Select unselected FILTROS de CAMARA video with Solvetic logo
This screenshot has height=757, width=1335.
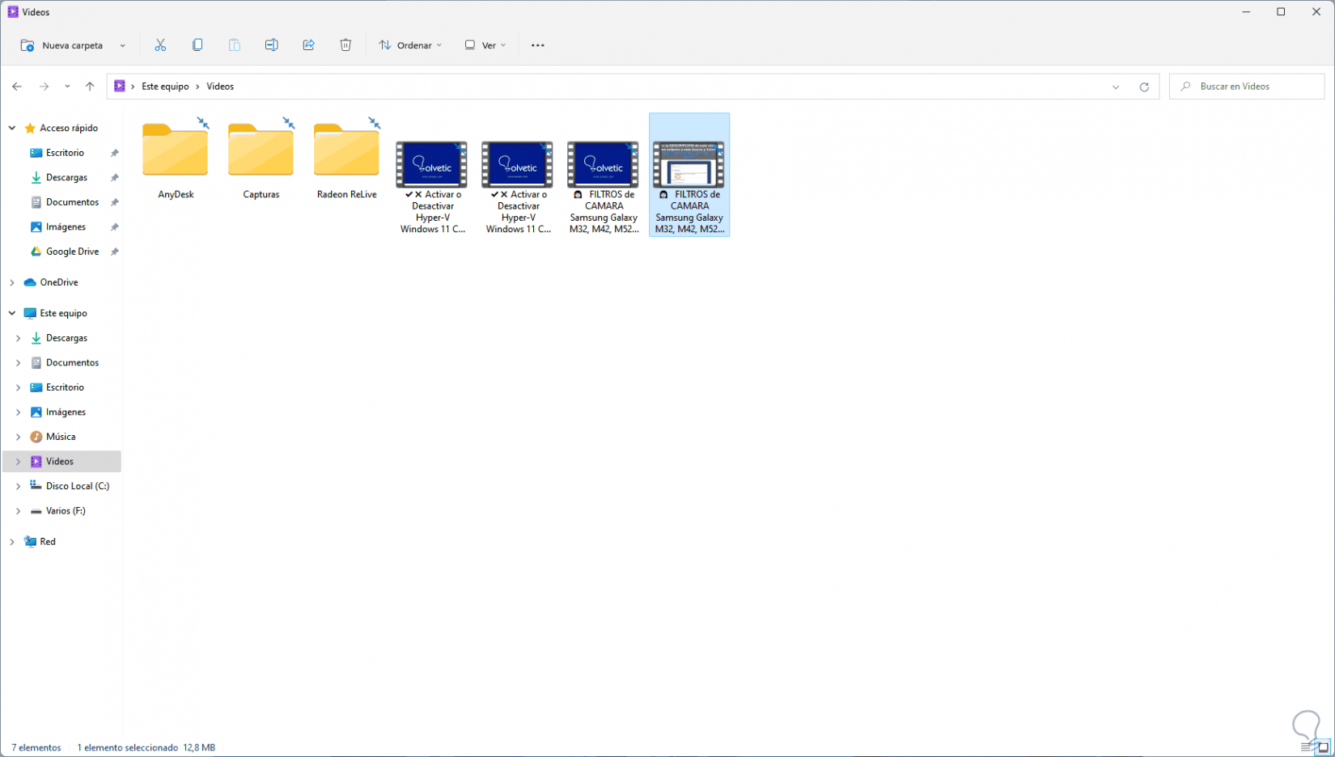tap(604, 186)
